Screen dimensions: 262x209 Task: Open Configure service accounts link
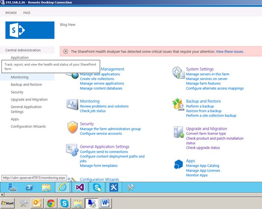click(101, 134)
